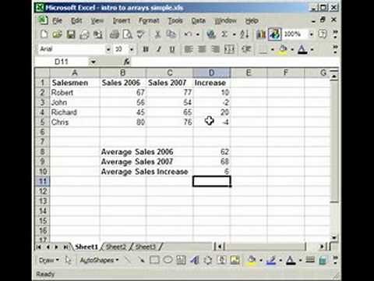Toggle Italic formatting

point(159,49)
